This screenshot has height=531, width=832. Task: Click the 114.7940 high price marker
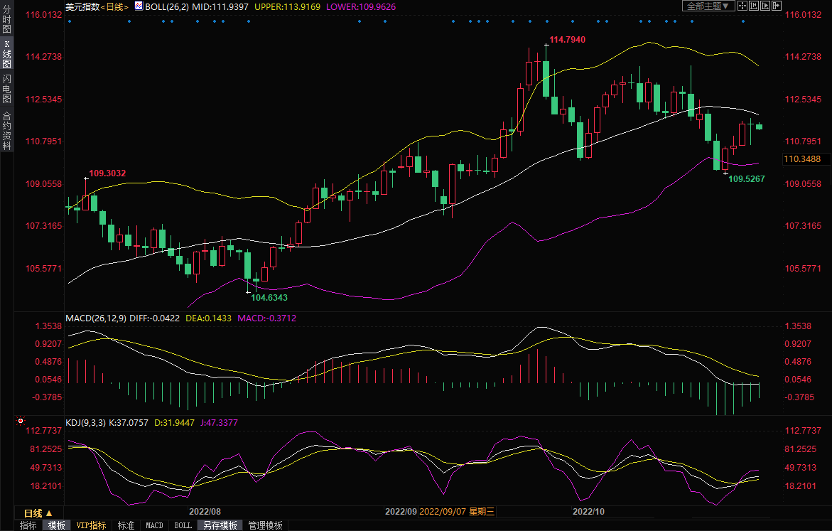[x=567, y=40]
